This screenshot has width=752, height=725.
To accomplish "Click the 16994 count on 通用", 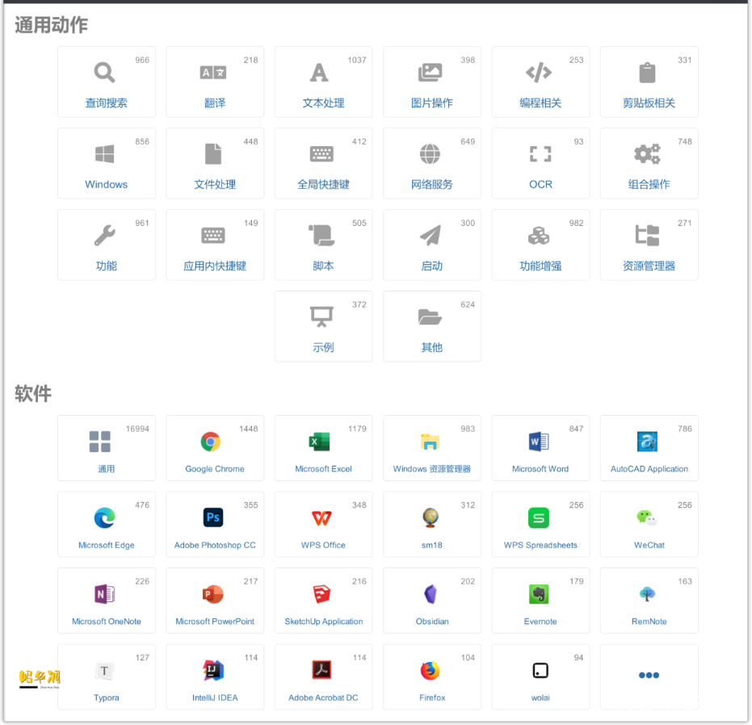I will (x=137, y=429).
